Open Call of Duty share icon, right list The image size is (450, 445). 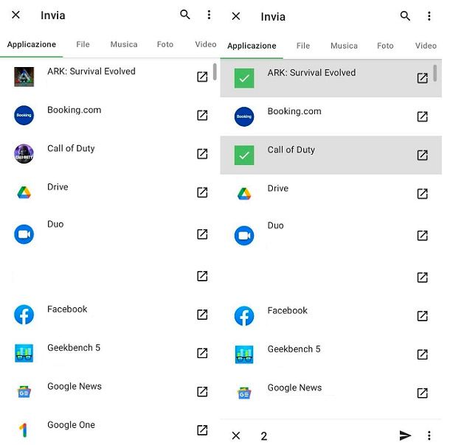[x=423, y=155]
